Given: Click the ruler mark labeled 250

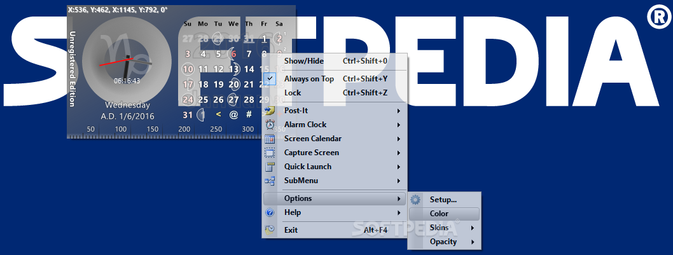Looking at the screenshot, I should [216, 129].
